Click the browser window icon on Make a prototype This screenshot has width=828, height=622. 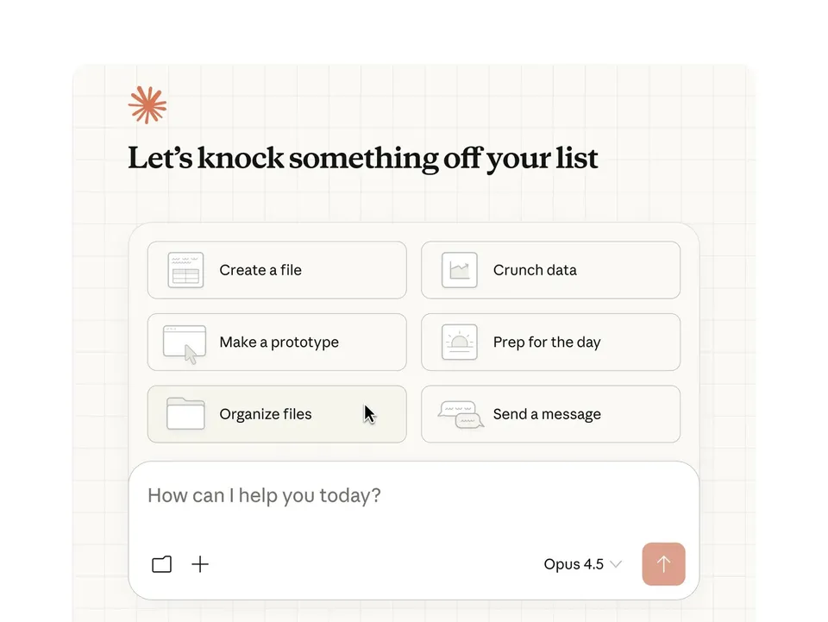[184, 342]
